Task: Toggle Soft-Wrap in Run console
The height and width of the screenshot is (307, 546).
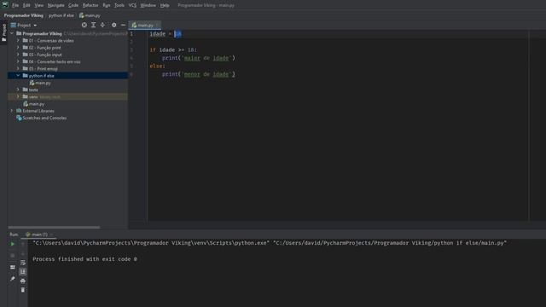Action: pyautogui.click(x=23, y=263)
